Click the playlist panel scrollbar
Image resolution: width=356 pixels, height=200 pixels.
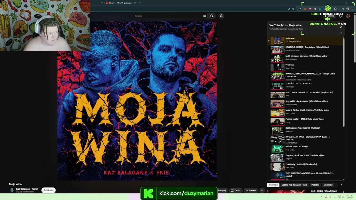(x=344, y=82)
